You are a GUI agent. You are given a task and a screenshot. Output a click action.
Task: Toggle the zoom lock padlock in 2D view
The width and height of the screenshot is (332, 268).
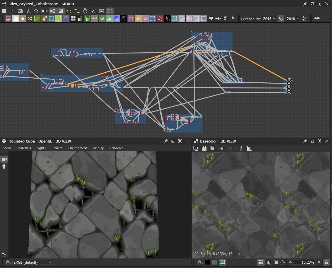point(326,262)
